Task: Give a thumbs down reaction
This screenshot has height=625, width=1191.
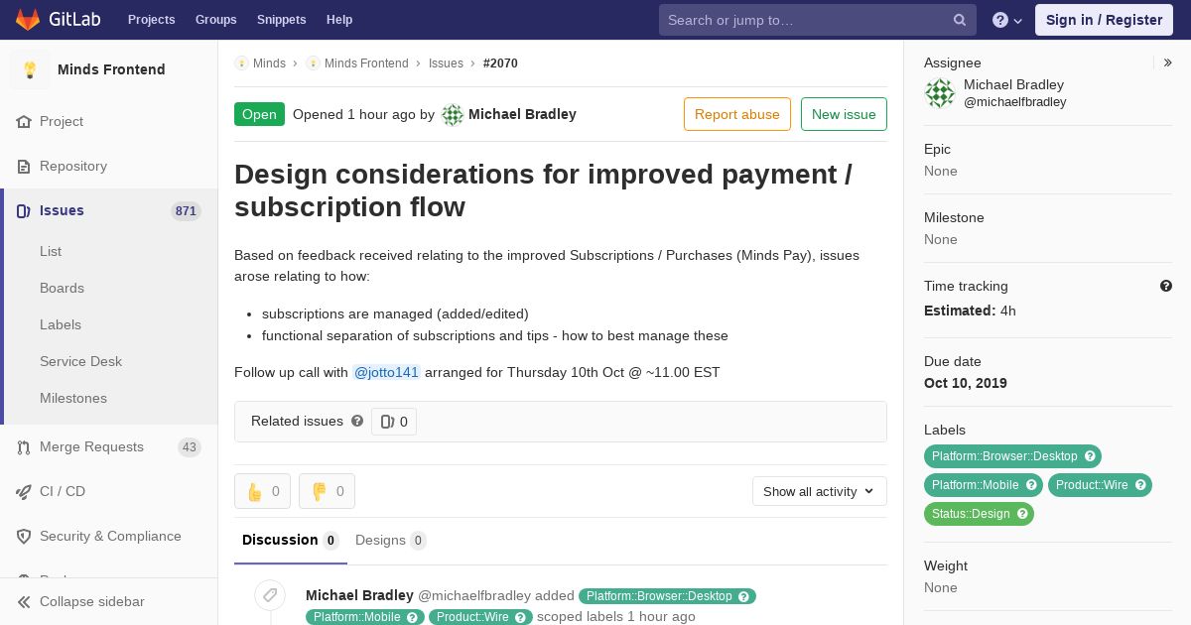Action: click(x=327, y=491)
